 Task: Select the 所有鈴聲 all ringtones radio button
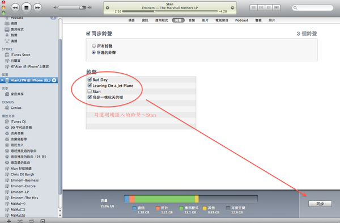(x=93, y=46)
